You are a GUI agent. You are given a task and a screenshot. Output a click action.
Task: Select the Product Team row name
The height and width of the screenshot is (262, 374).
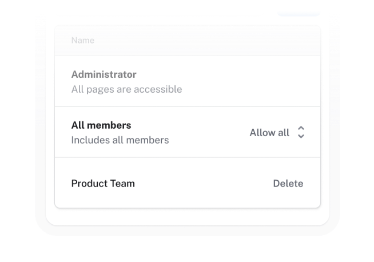[x=103, y=184]
